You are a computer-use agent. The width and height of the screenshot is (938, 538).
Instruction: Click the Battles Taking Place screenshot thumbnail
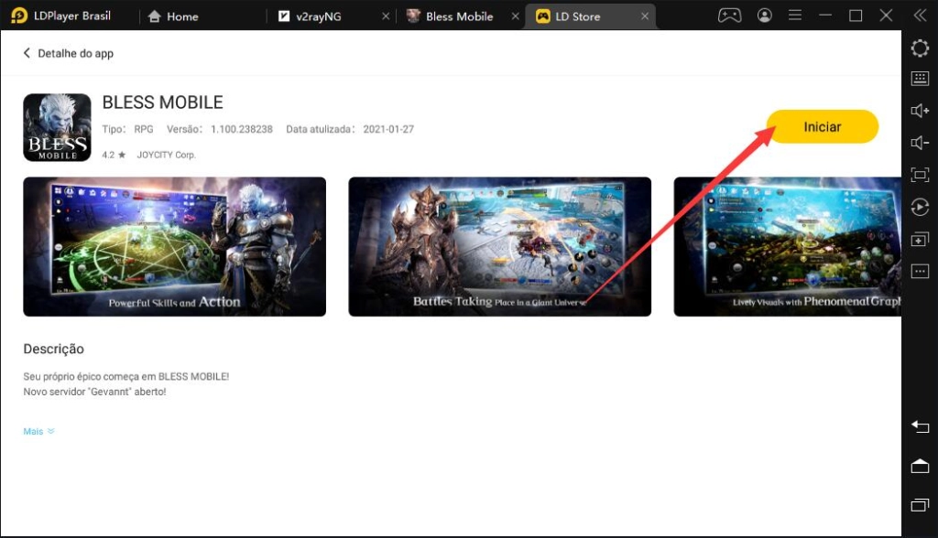point(500,247)
